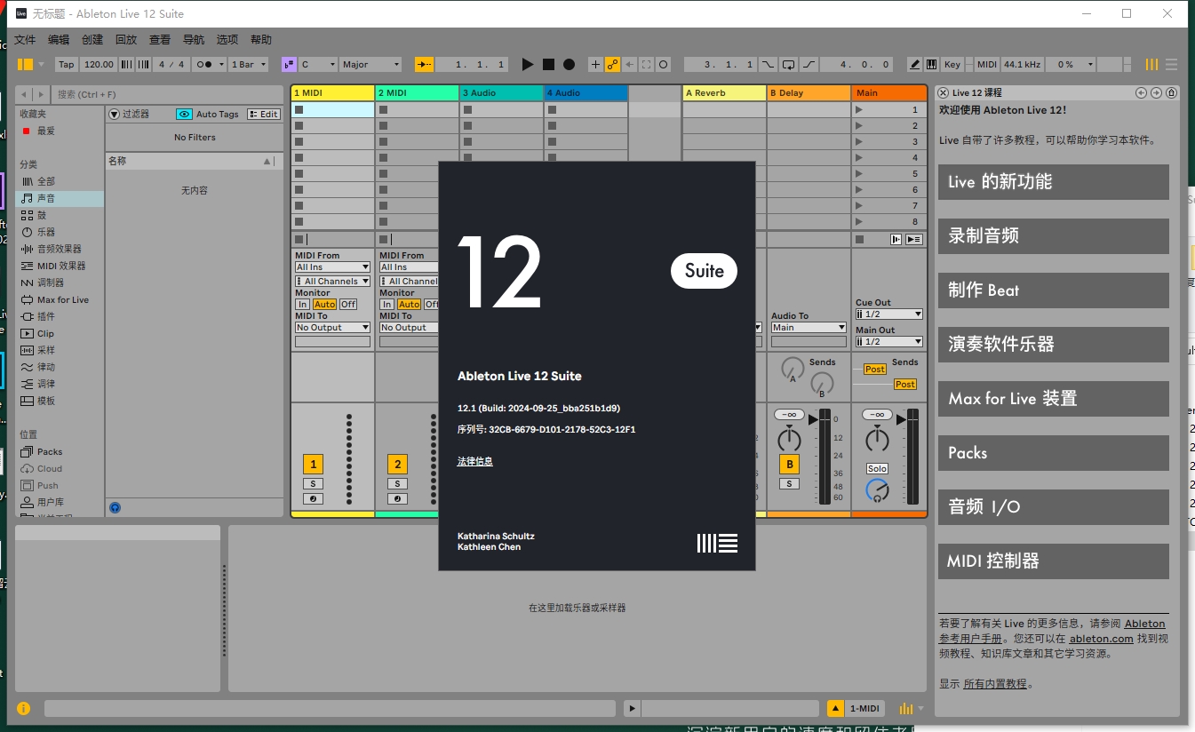Click the Arrangement Record button
This screenshot has height=732, width=1195.
tap(569, 64)
